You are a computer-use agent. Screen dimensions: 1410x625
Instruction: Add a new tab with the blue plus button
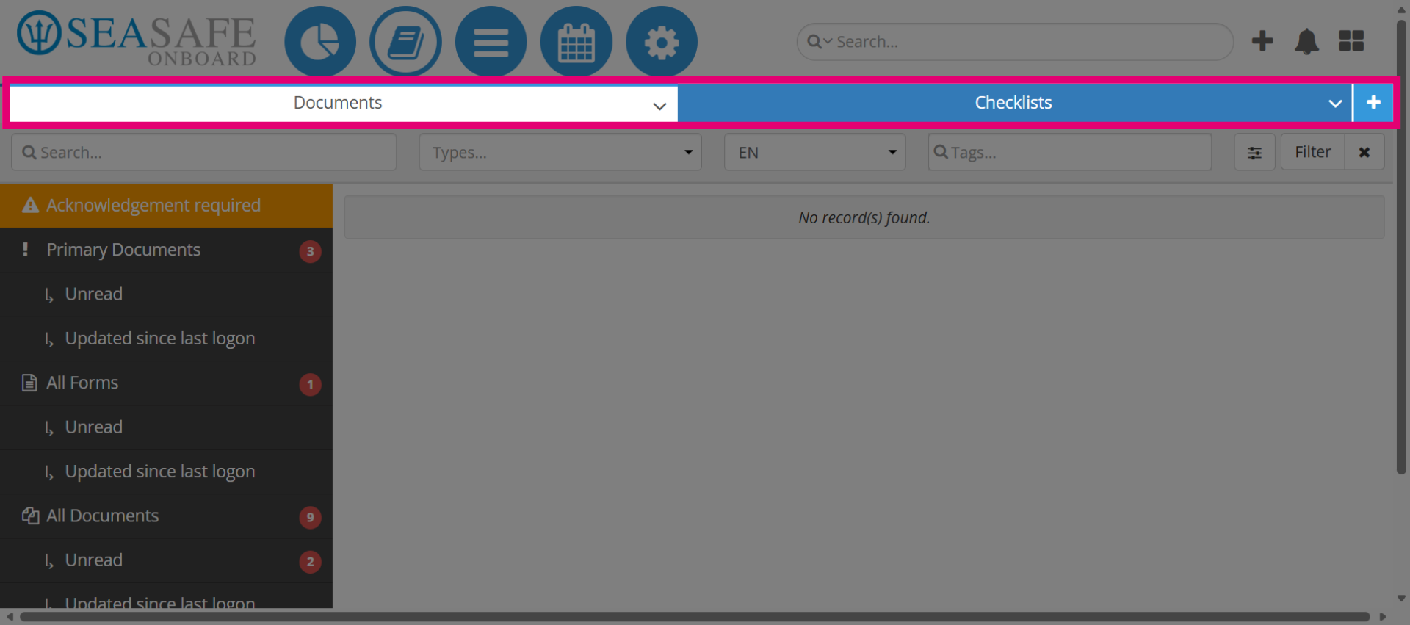pyautogui.click(x=1373, y=102)
